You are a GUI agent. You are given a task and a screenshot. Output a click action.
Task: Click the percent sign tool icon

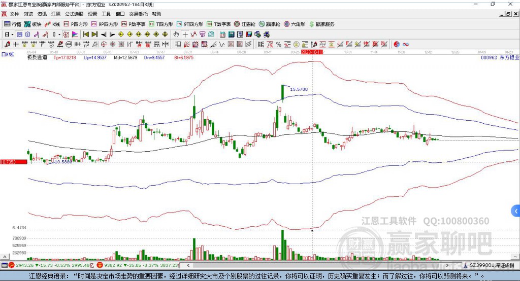279,44
